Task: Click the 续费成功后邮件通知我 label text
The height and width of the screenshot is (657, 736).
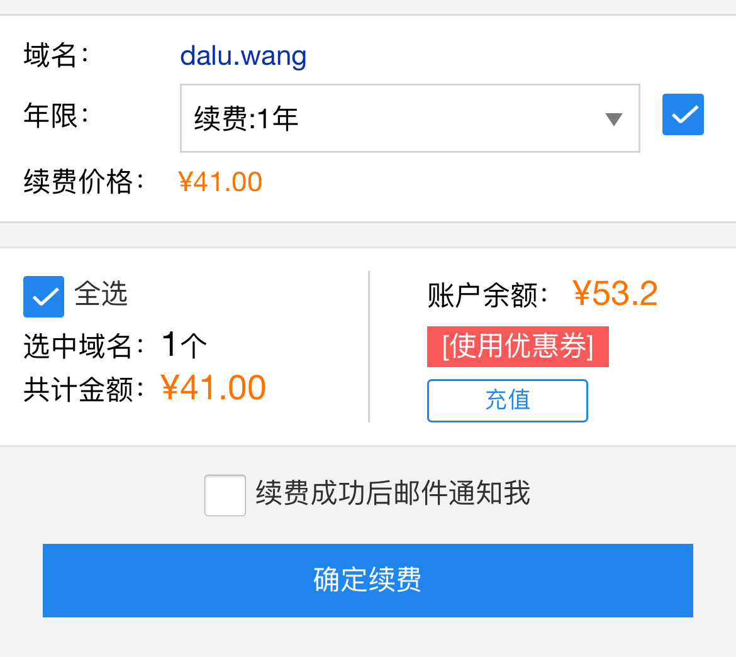Action: click(393, 494)
